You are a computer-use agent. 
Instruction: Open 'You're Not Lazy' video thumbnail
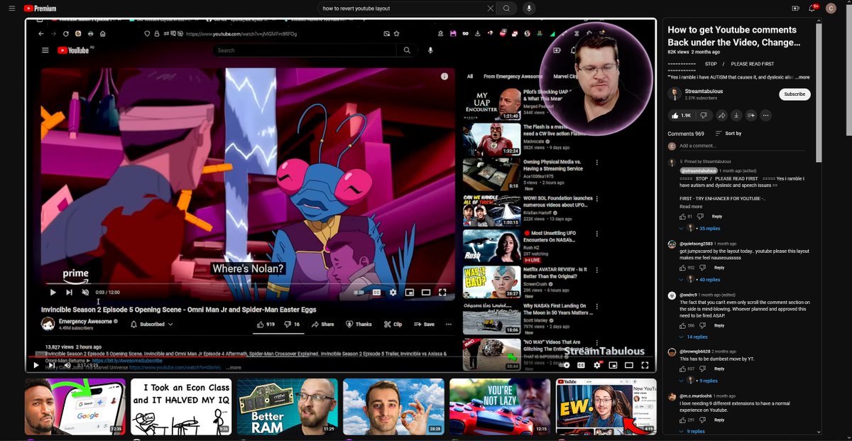coord(500,406)
